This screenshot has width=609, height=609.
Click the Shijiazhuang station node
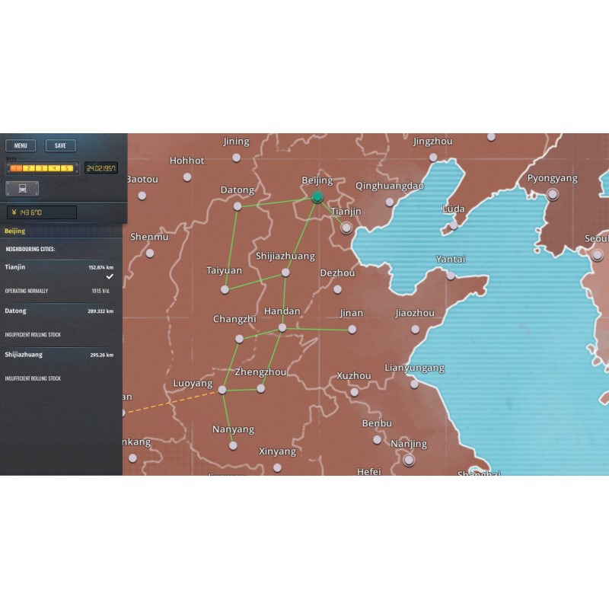(x=285, y=273)
